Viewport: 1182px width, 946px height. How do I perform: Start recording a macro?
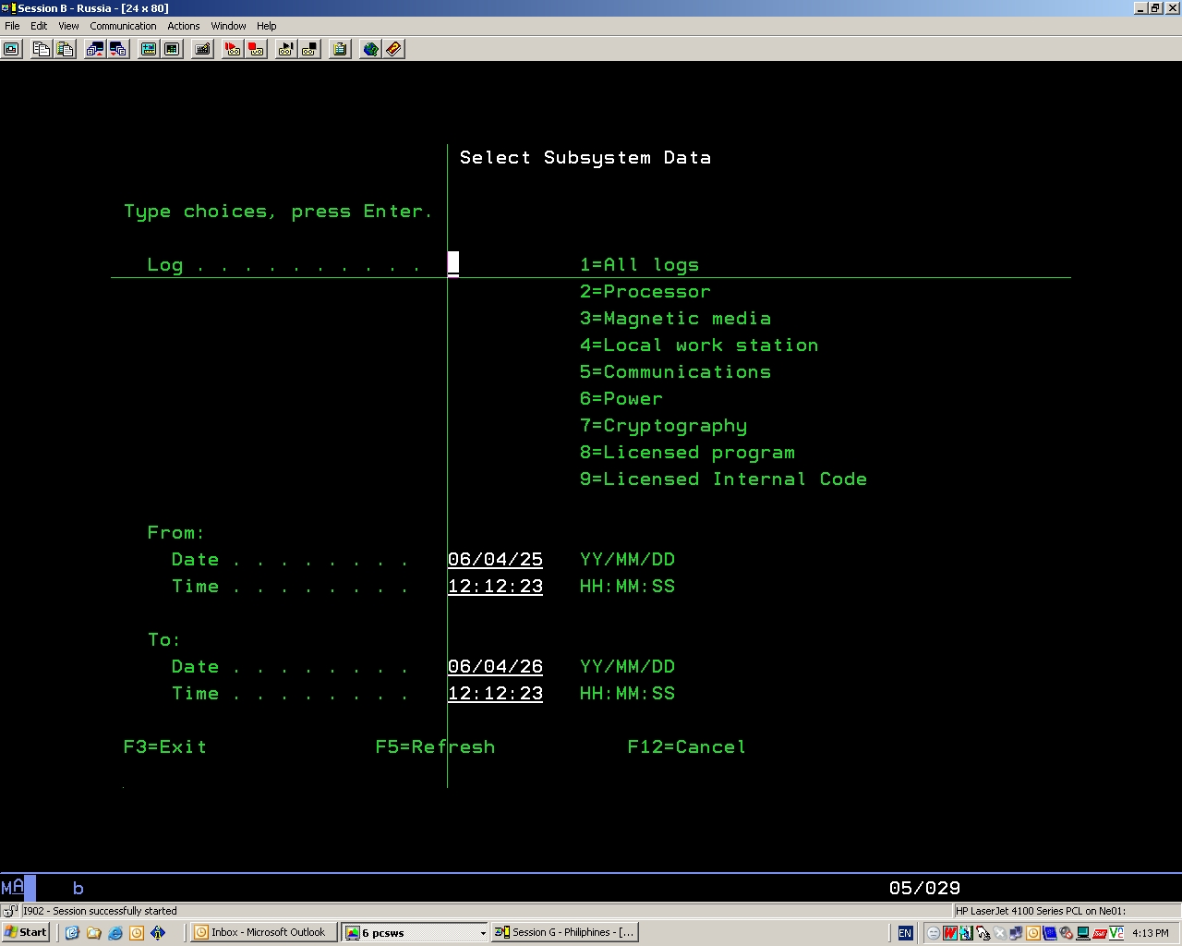[x=234, y=49]
